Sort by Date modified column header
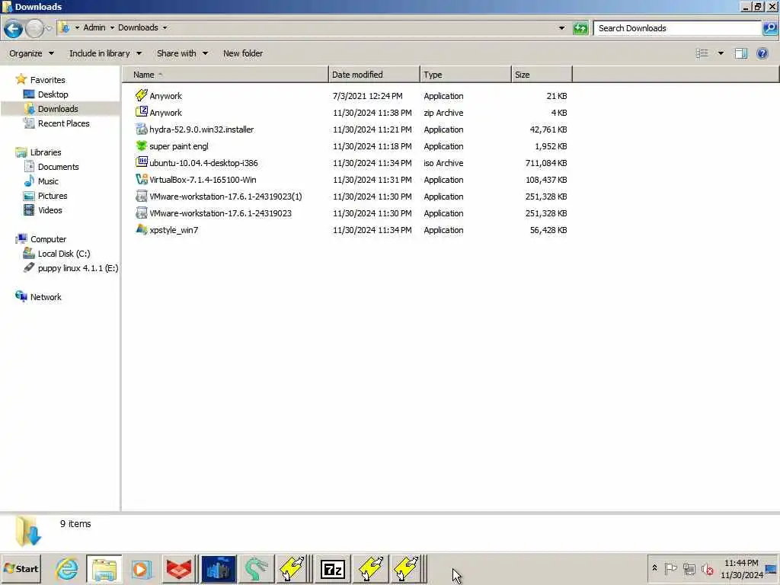Viewport: 780px width, 585px height. point(374,75)
